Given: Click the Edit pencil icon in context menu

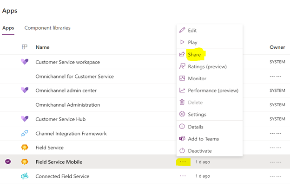Looking at the screenshot, I should click(182, 30).
